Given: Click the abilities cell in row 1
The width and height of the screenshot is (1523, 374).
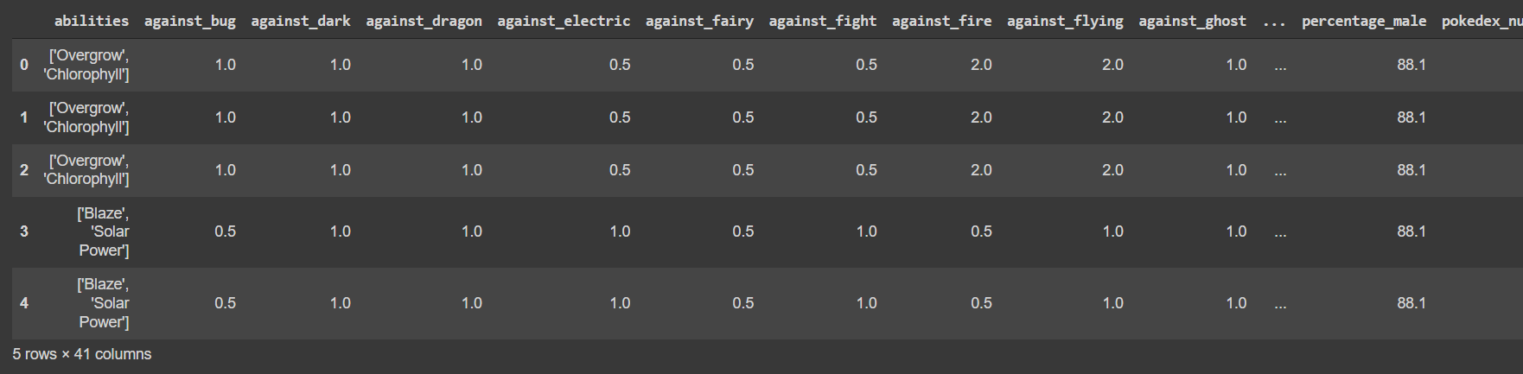Looking at the screenshot, I should click(86, 117).
